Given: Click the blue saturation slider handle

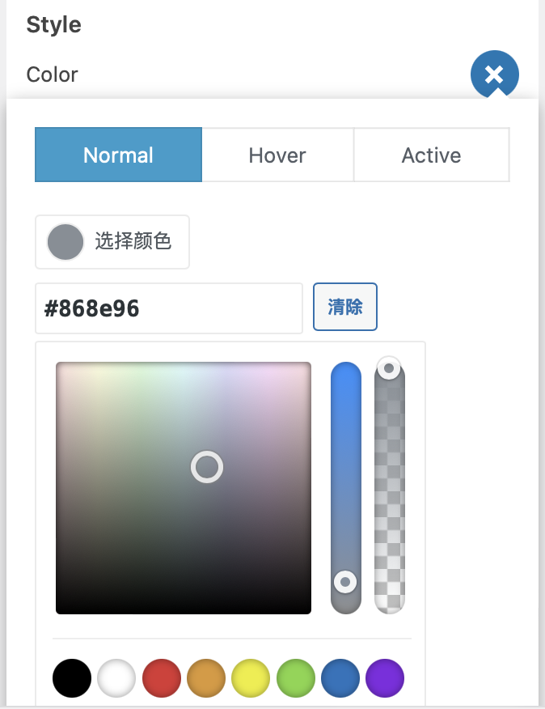Looking at the screenshot, I should click(x=345, y=581).
